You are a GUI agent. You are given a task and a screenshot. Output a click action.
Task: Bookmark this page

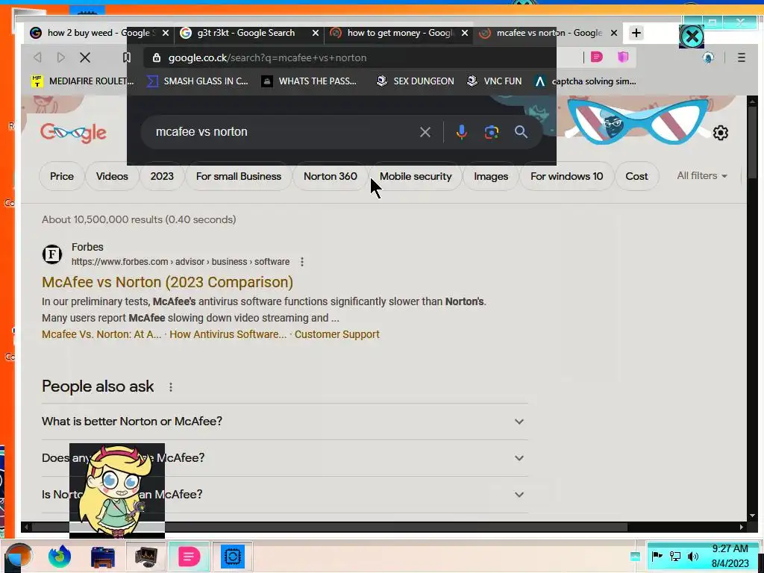point(127,57)
